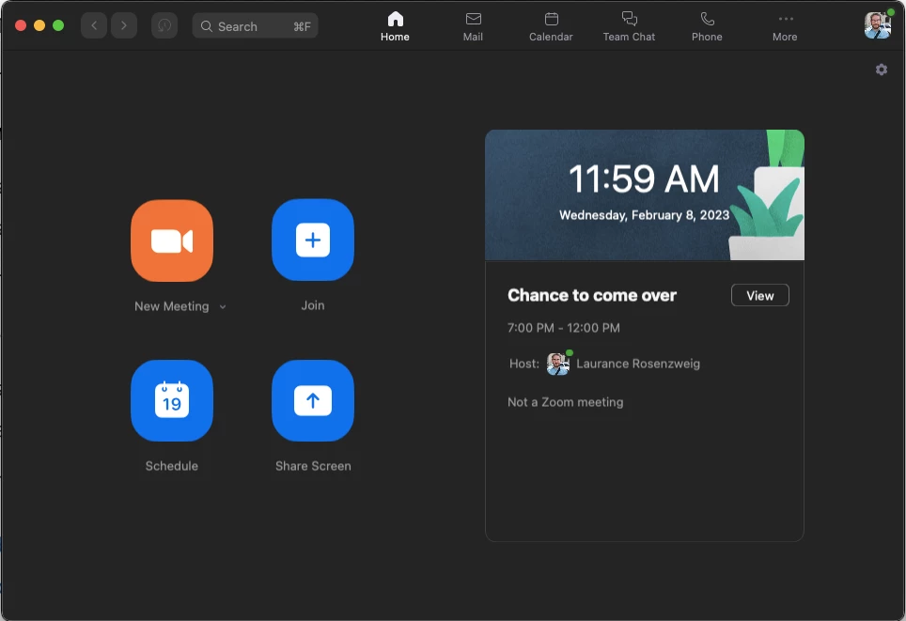Start a New Meeting with the orange camera icon
The image size is (906, 621).
click(172, 241)
